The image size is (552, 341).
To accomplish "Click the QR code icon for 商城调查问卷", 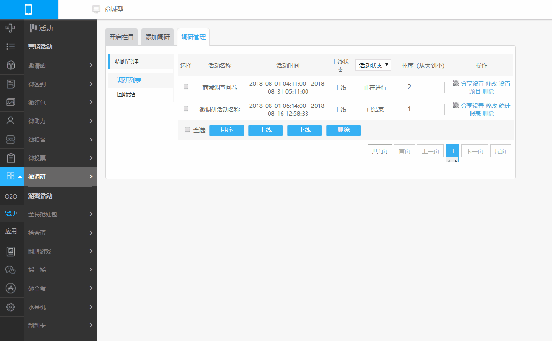I will pos(456,83).
